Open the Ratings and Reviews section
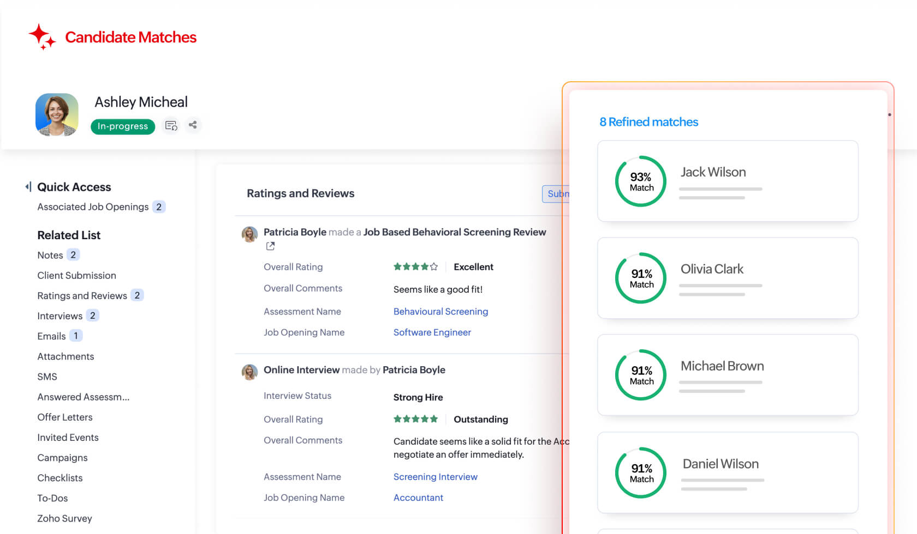 tap(300, 193)
